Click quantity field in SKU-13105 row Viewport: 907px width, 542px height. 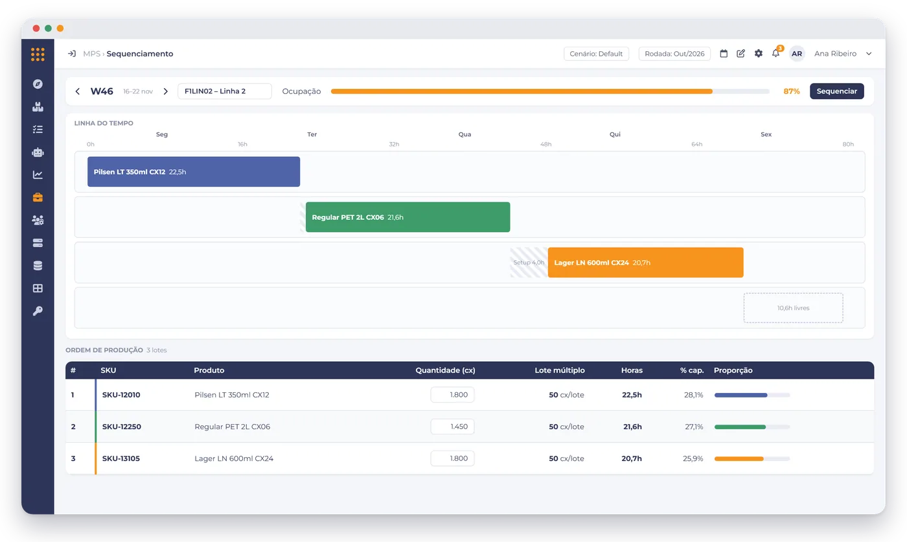452,458
